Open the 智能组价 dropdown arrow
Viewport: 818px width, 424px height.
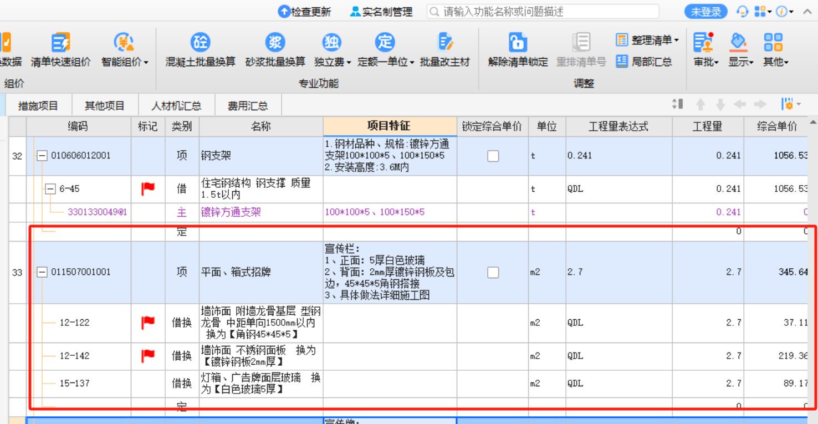(x=146, y=63)
